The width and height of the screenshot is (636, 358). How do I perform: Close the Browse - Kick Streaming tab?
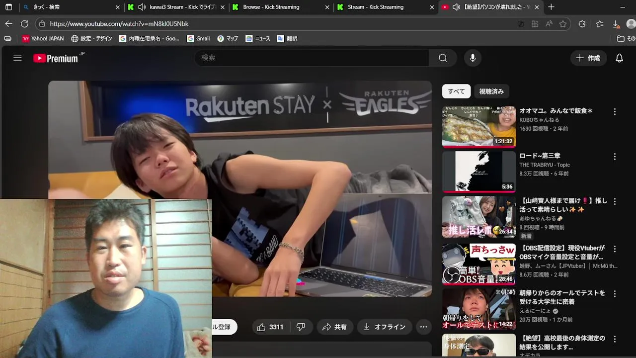tap(327, 7)
